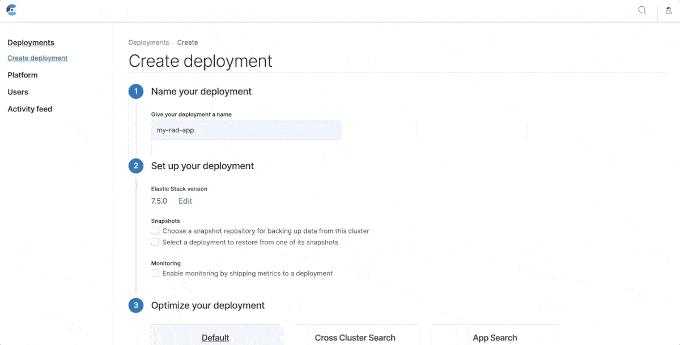Screen dimensions: 680x345
Task: Check restore from deployment snapshots option
Action: pos(155,242)
